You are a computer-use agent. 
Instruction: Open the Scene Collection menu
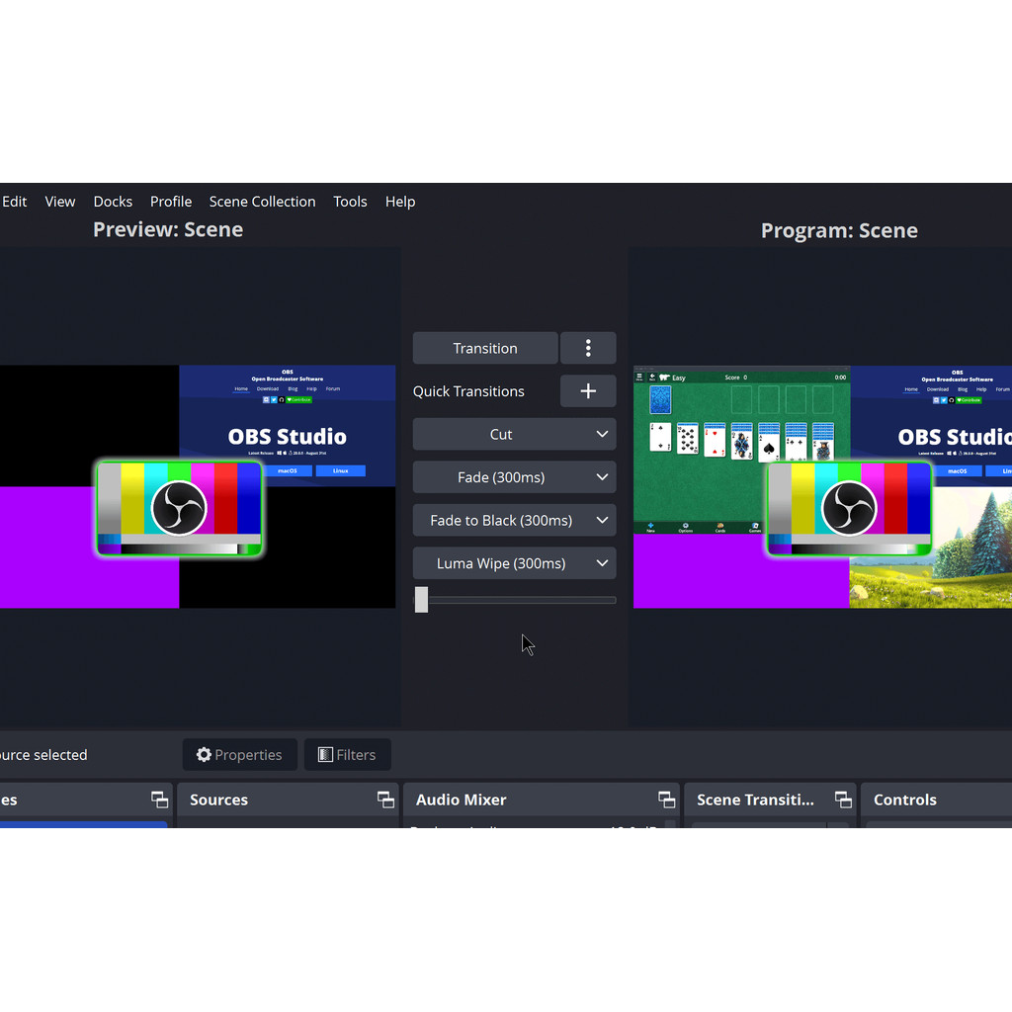click(262, 202)
